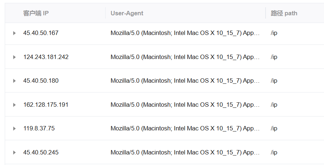Viewport: 324px width, 165px height.
Task: Click the 路径 path column header
Action: click(x=284, y=13)
